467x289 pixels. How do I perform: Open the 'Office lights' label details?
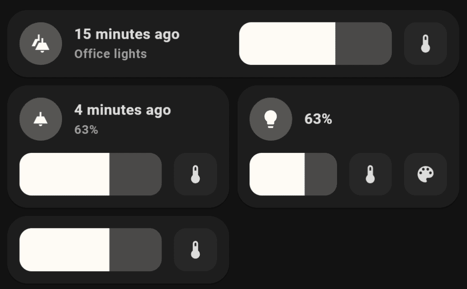click(x=110, y=54)
